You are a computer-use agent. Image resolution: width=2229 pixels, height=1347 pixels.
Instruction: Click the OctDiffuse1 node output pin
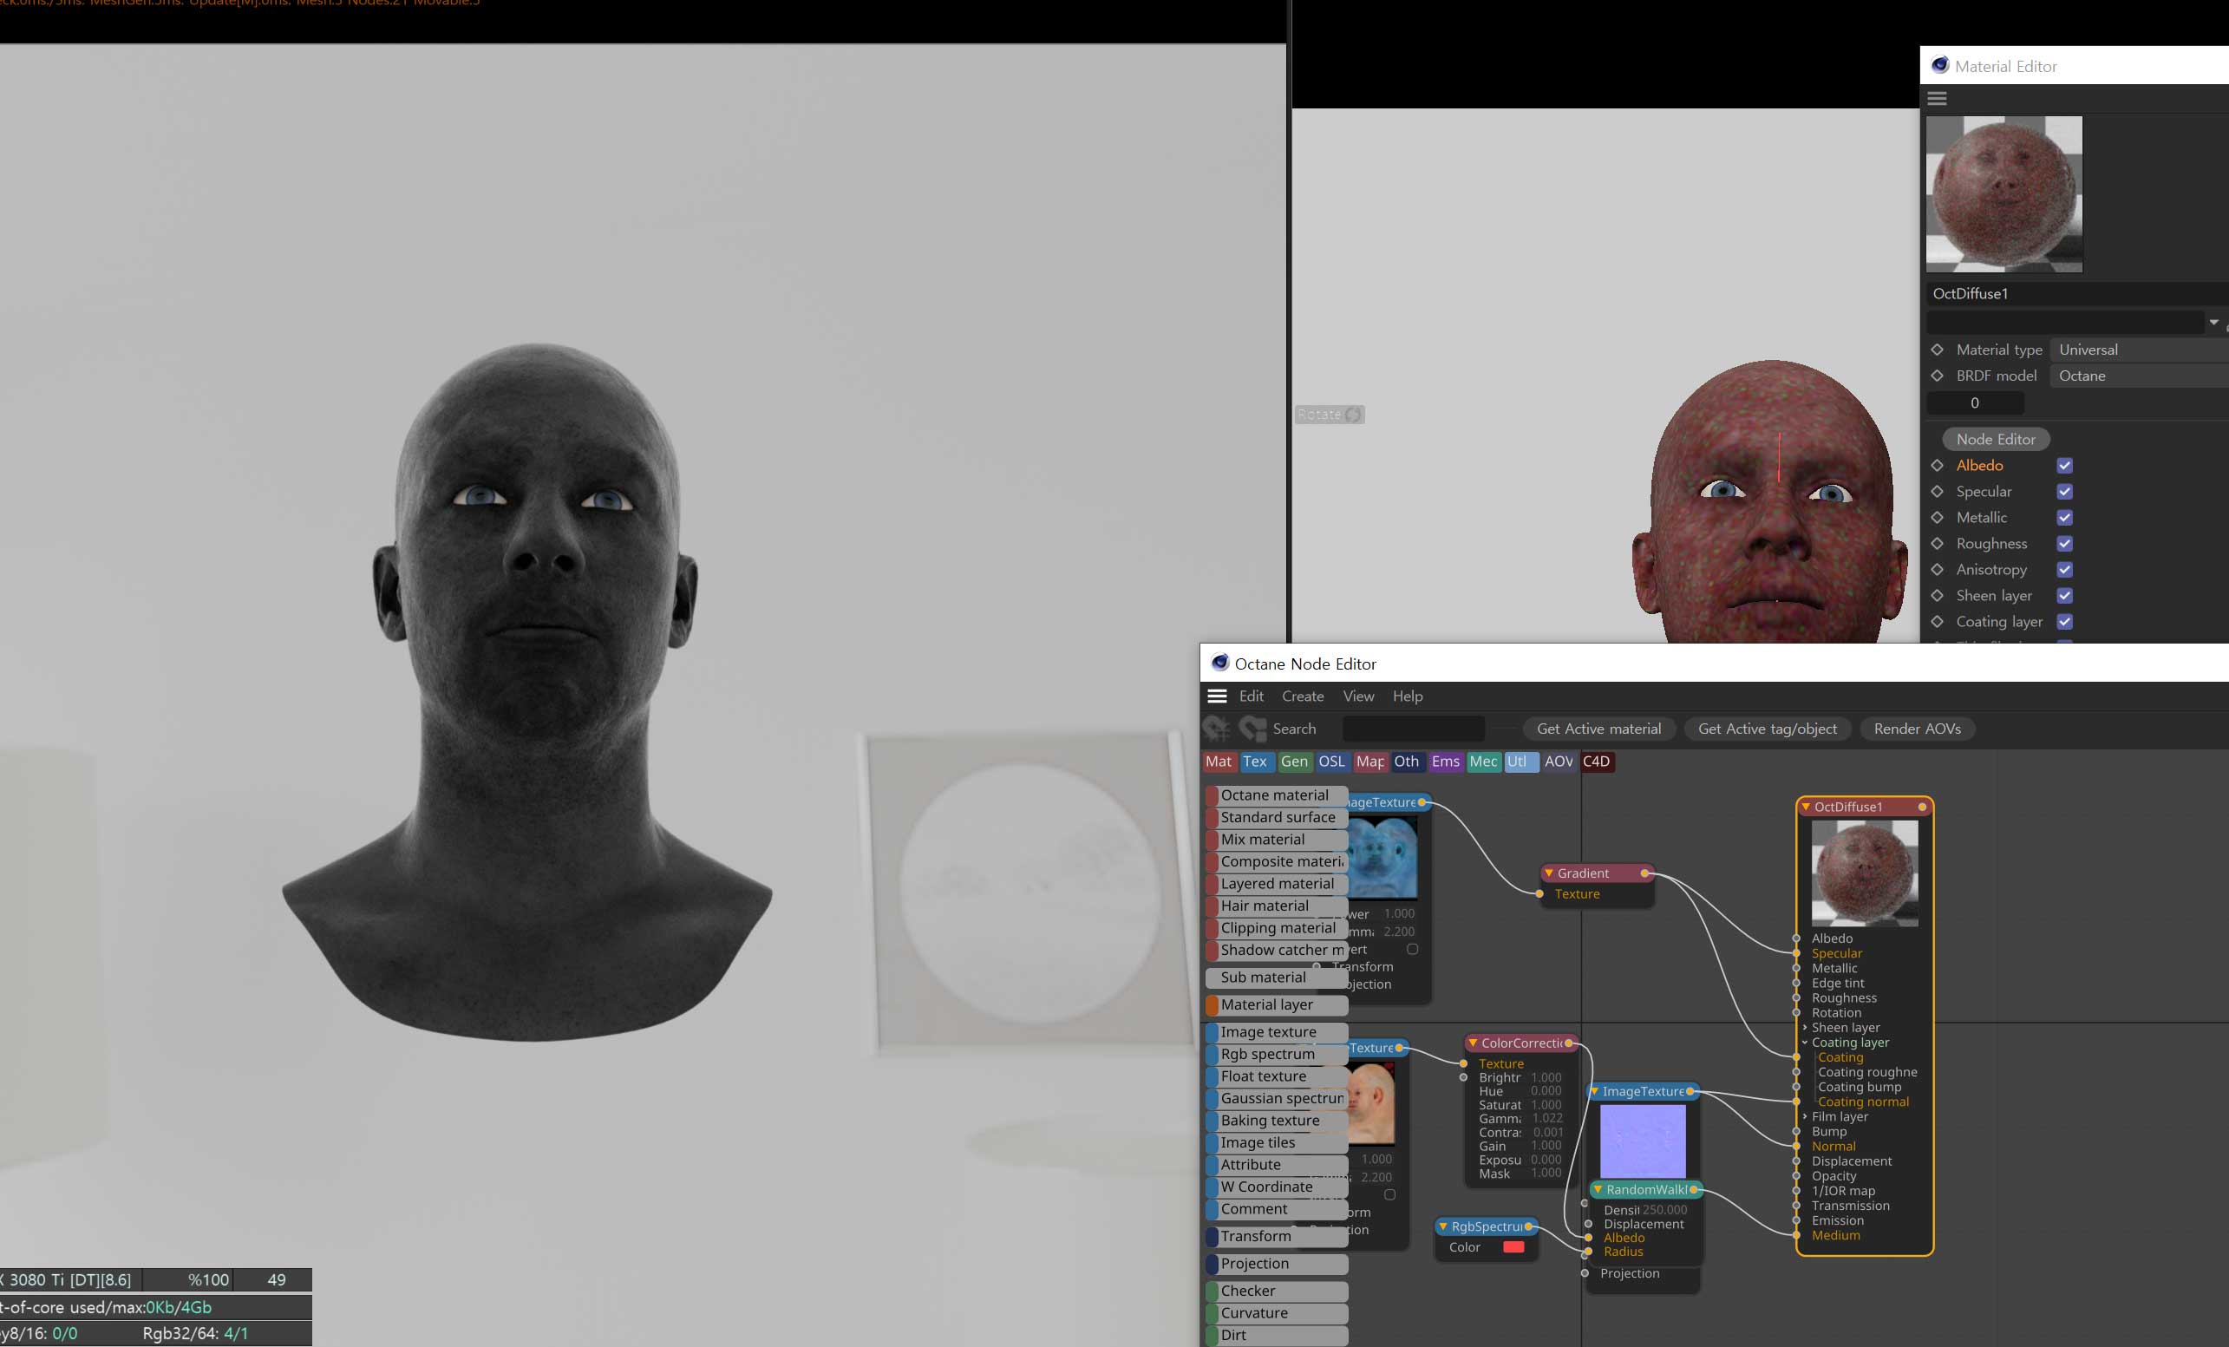pos(1922,807)
